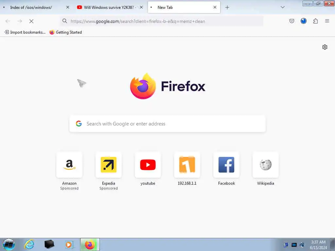Open a new tab with plus button
This screenshot has width=335, height=251.
227,8
